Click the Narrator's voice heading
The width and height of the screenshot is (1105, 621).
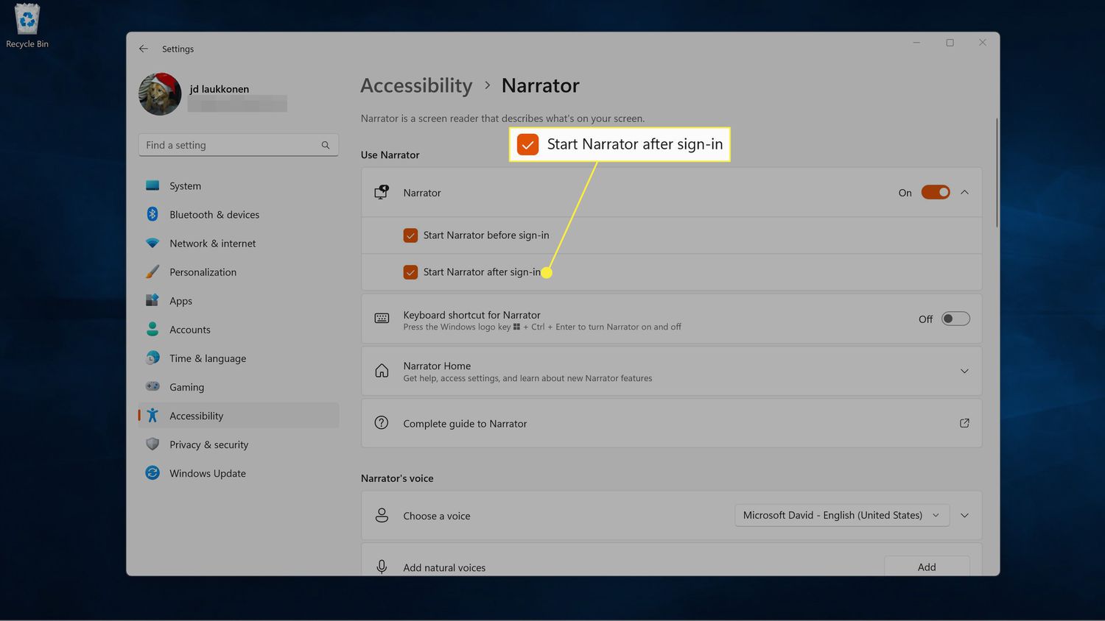click(x=397, y=478)
